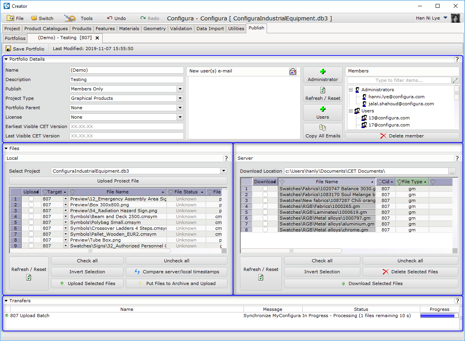Viewport: 465px width, 341px height.
Task: Open the Publish dropdown
Action: tap(180, 89)
